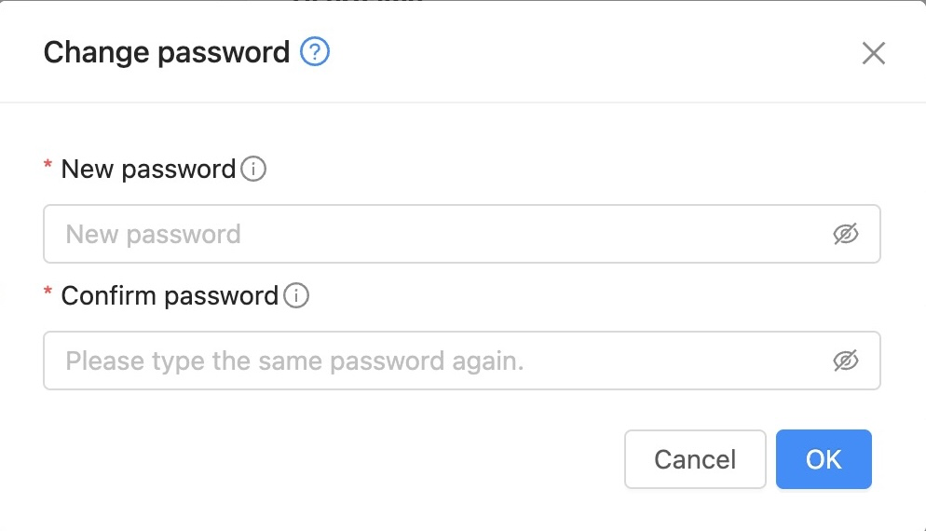
Task: Focus the New password input field
Action: coord(438,234)
